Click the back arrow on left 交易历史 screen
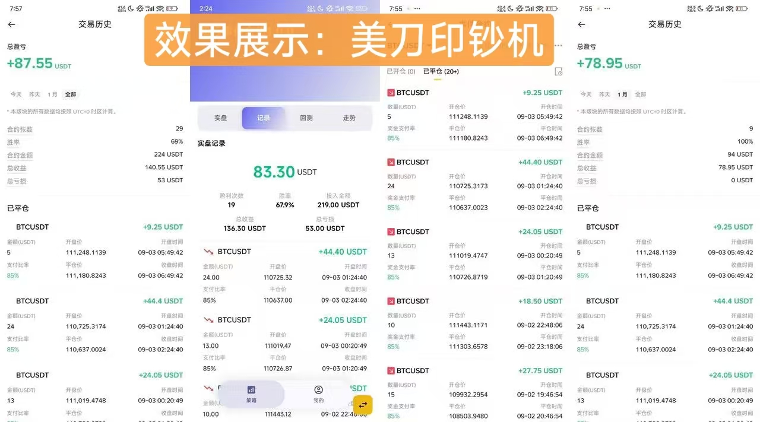The image size is (760, 422). [12, 24]
